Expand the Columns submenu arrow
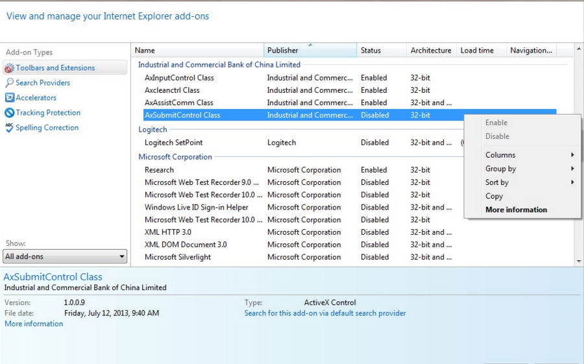The height and width of the screenshot is (364, 584). pyautogui.click(x=572, y=154)
